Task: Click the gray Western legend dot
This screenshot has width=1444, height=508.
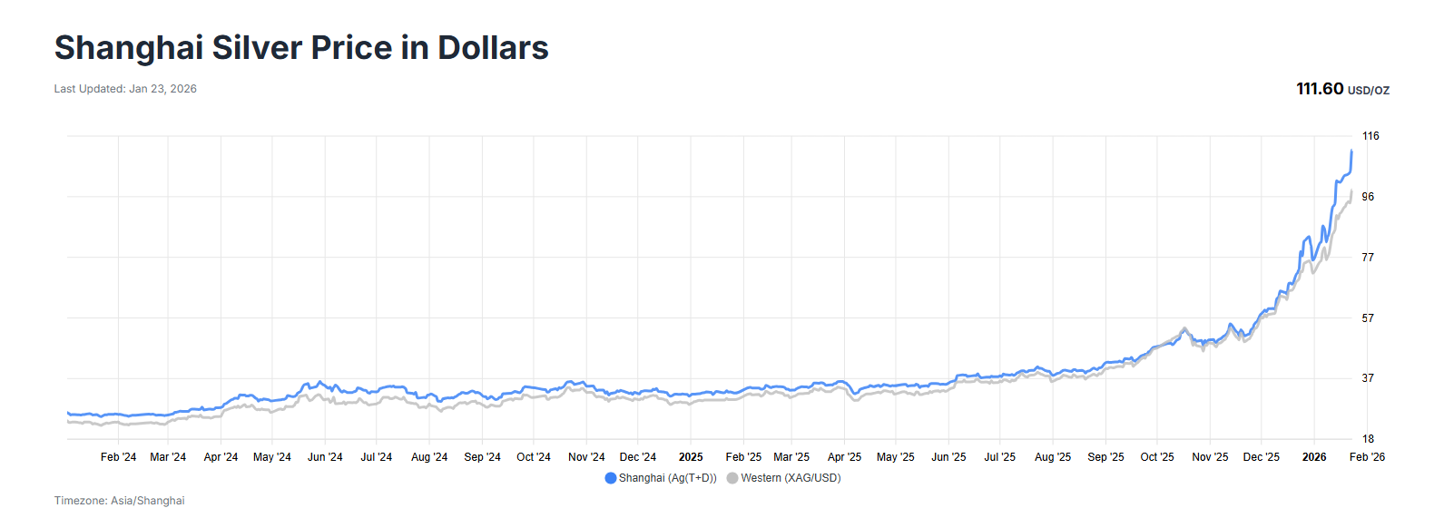Action: click(732, 478)
